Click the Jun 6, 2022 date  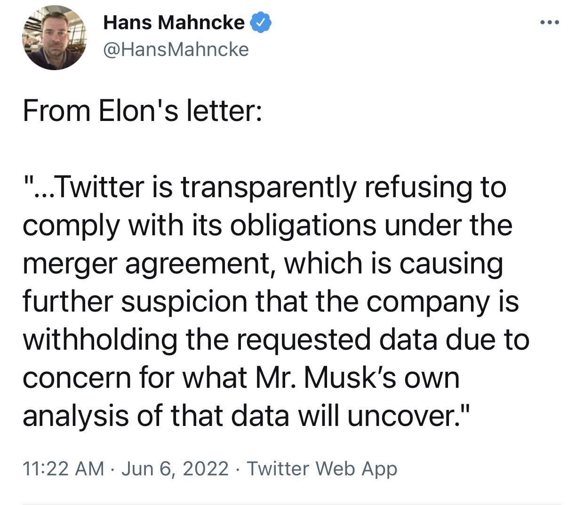coord(175,469)
